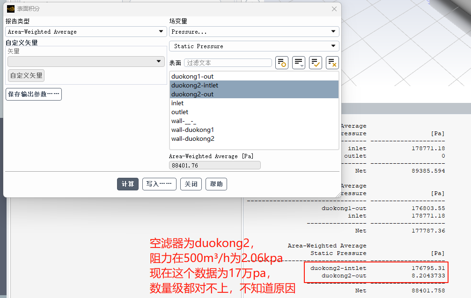
Task: Deselect all shown surfaces icon
Action: [332, 63]
